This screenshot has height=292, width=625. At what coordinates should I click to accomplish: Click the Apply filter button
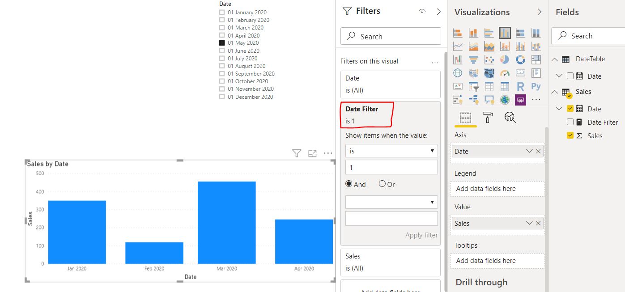(421, 235)
